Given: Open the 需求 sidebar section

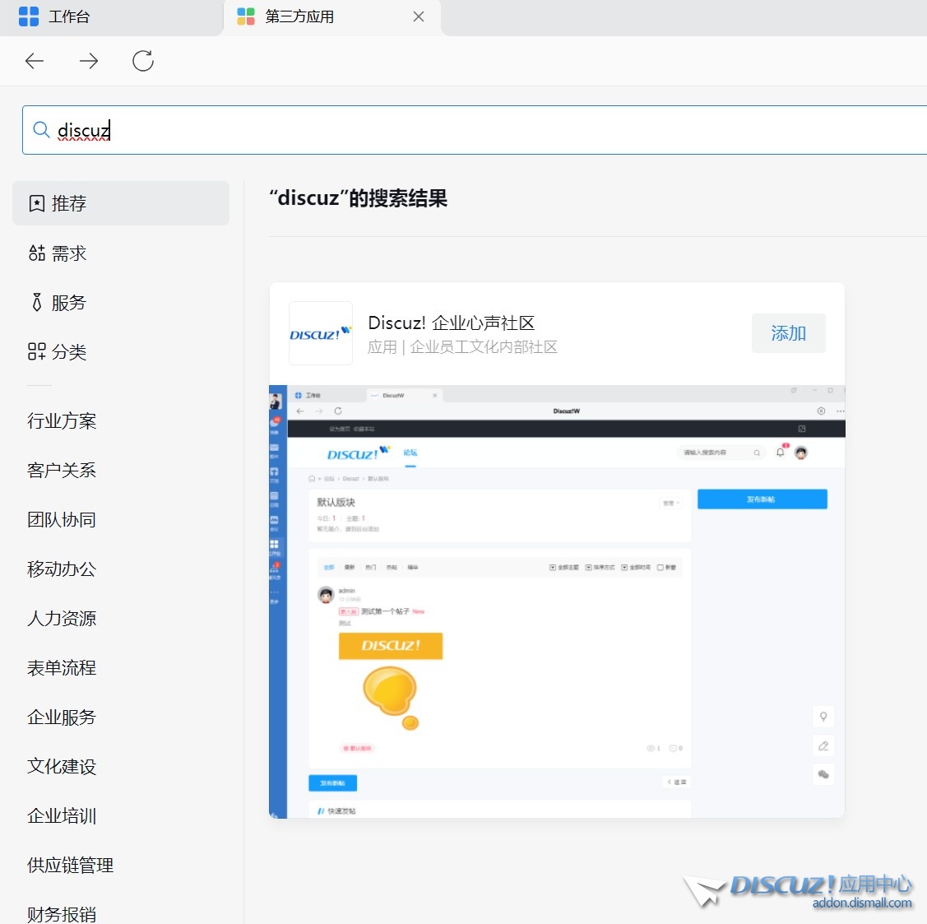Looking at the screenshot, I should [x=69, y=253].
